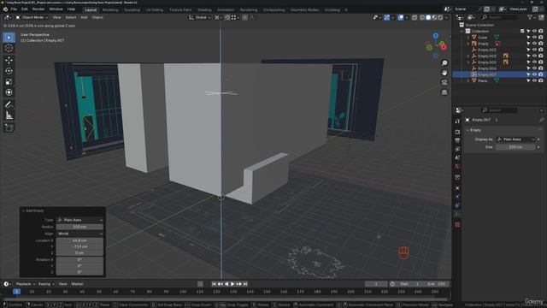The image size is (547, 308).
Task: Toggle Collection exclude checkbox in Outliner
Action: click(x=522, y=31)
